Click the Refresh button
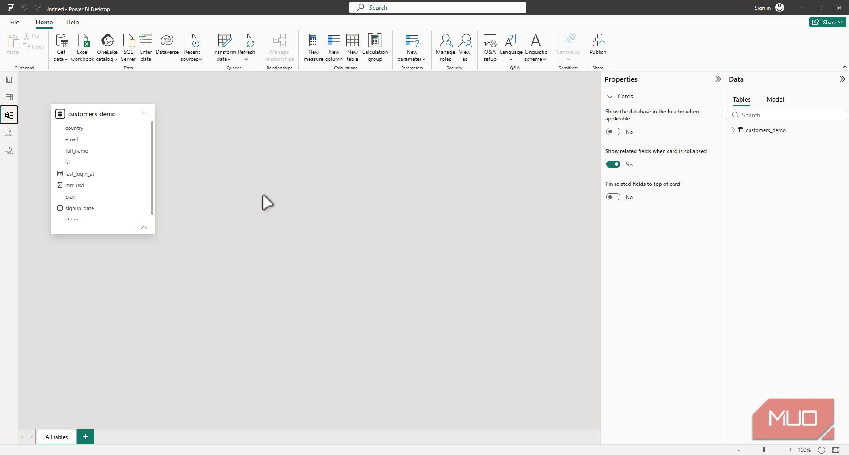849x455 pixels. pyautogui.click(x=247, y=48)
